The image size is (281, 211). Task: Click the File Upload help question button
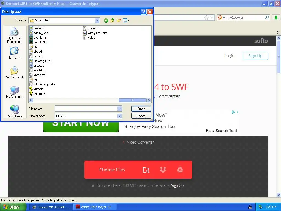click(144, 12)
